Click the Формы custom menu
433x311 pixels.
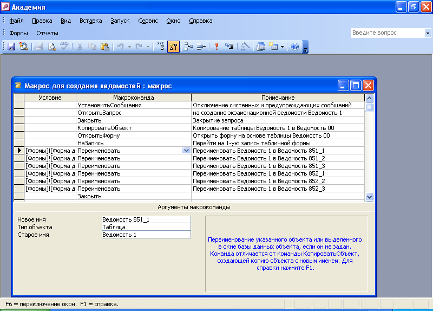point(18,33)
